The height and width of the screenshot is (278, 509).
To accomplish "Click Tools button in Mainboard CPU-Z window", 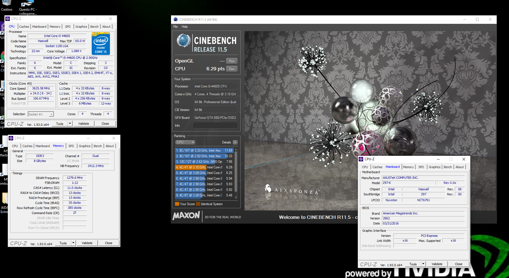I will [x=413, y=264].
